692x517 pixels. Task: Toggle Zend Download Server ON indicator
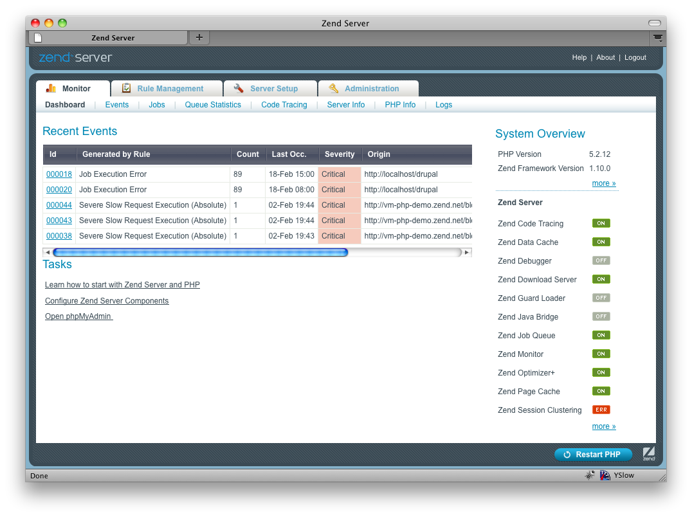click(x=601, y=279)
